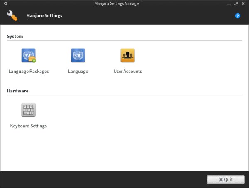Open the Language Packages globe icon
Viewport: 249px width, 188px height.
click(29, 55)
